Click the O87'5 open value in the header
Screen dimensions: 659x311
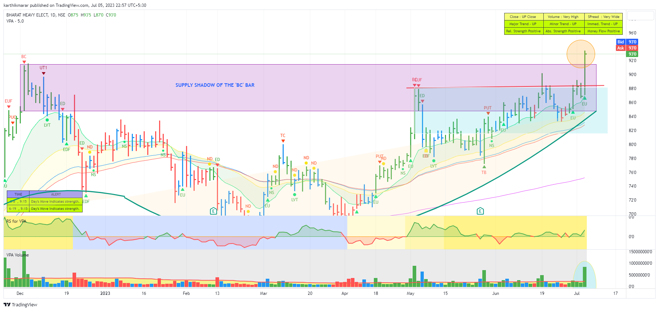pyautogui.click(x=73, y=15)
